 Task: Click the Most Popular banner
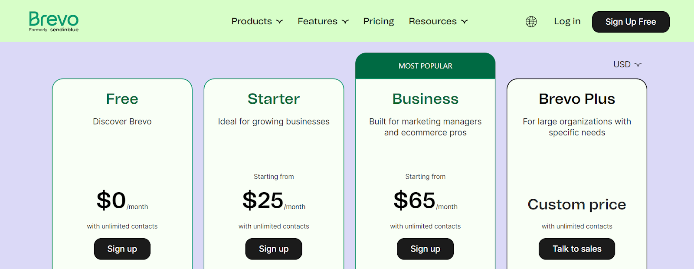(x=425, y=66)
